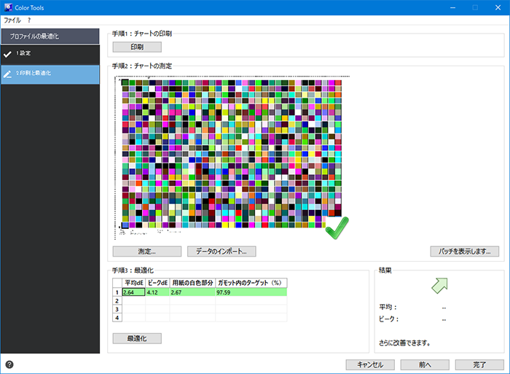
Task: Open the help question-mark icon at bottom-left
Action: click(x=9, y=365)
